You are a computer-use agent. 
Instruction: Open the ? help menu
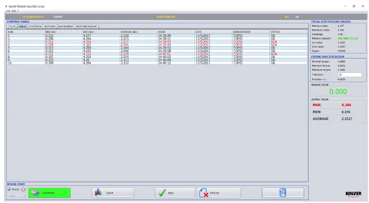point(18,11)
